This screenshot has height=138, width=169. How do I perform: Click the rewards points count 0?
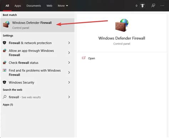pyautogui.click(x=137, y=6)
